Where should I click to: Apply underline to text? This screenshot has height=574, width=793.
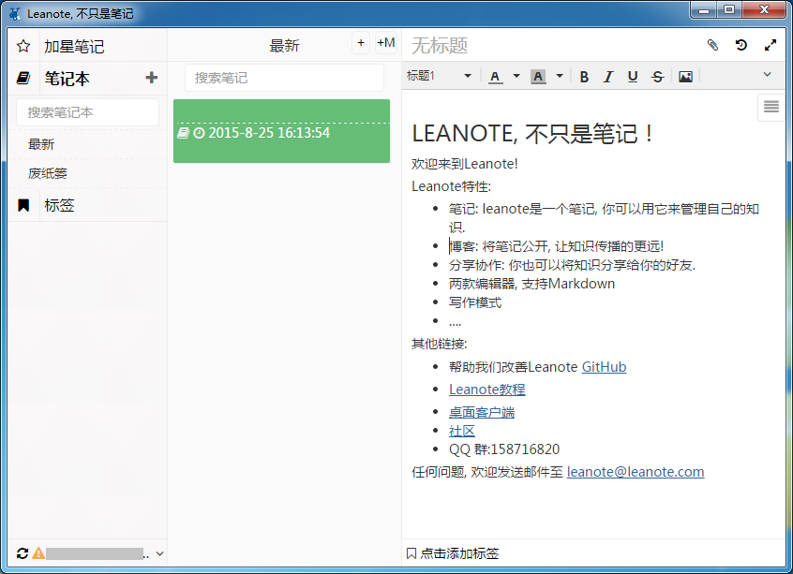tap(633, 76)
